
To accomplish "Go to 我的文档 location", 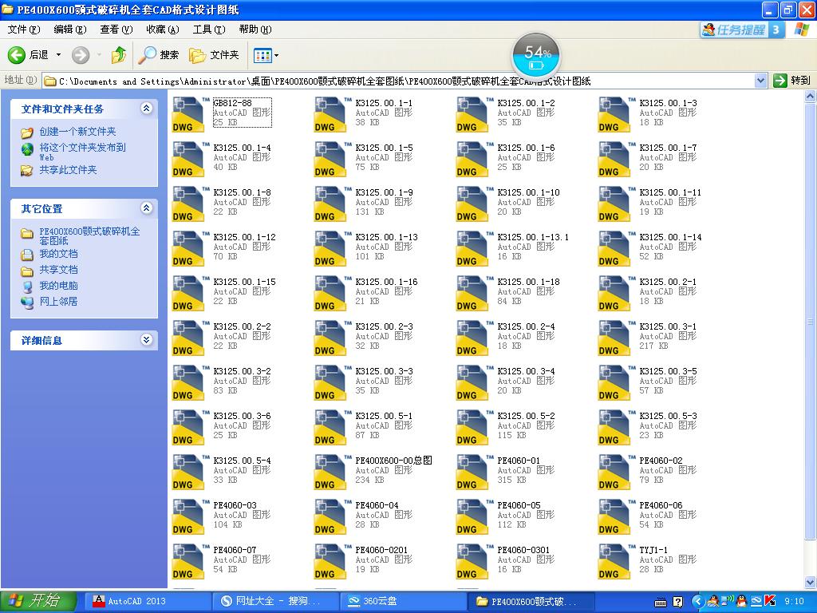I will point(58,254).
